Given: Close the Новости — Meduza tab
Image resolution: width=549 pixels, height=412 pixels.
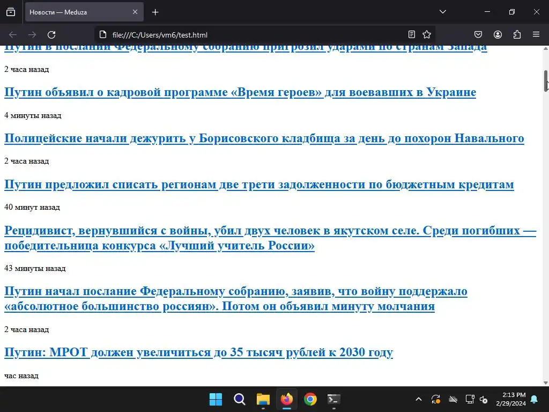Looking at the screenshot, I should (x=135, y=12).
